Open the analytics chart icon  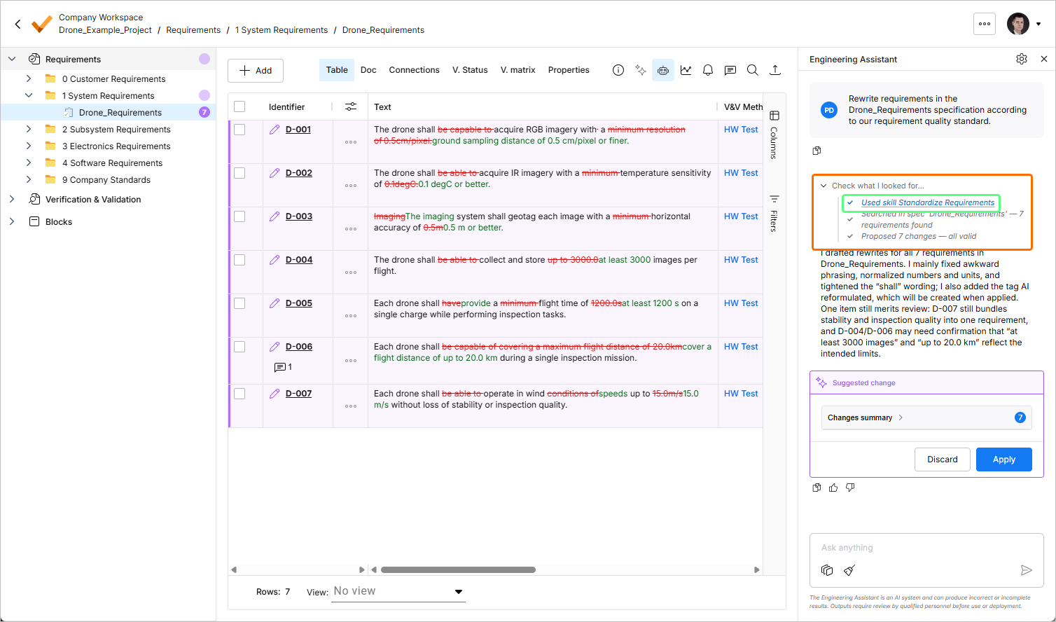pyautogui.click(x=686, y=70)
